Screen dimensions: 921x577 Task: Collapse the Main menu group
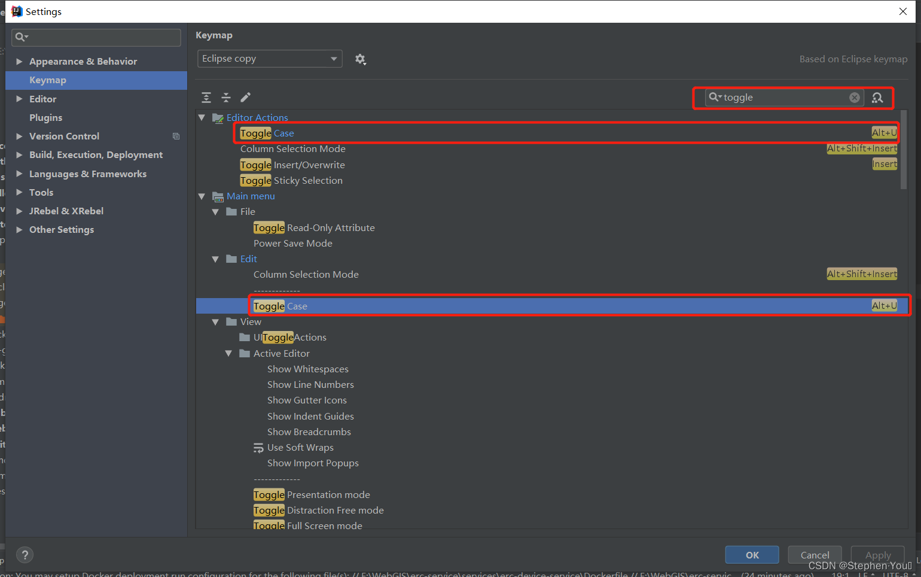[x=202, y=196]
